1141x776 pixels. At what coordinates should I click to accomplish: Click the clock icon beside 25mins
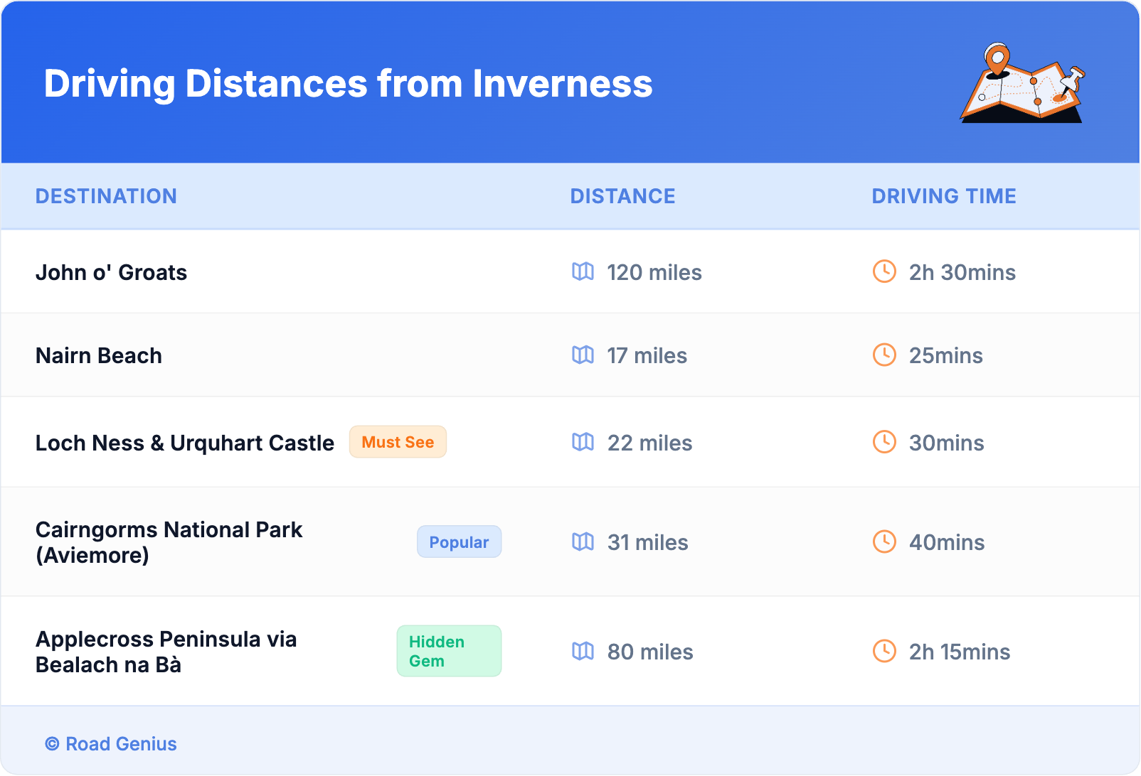884,355
